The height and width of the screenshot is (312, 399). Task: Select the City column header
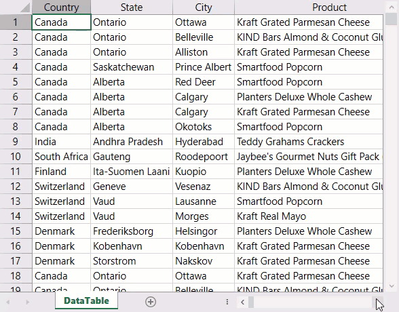pos(204,7)
